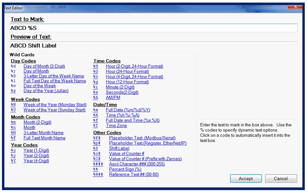Click the Preview of Text box

click(153, 46)
